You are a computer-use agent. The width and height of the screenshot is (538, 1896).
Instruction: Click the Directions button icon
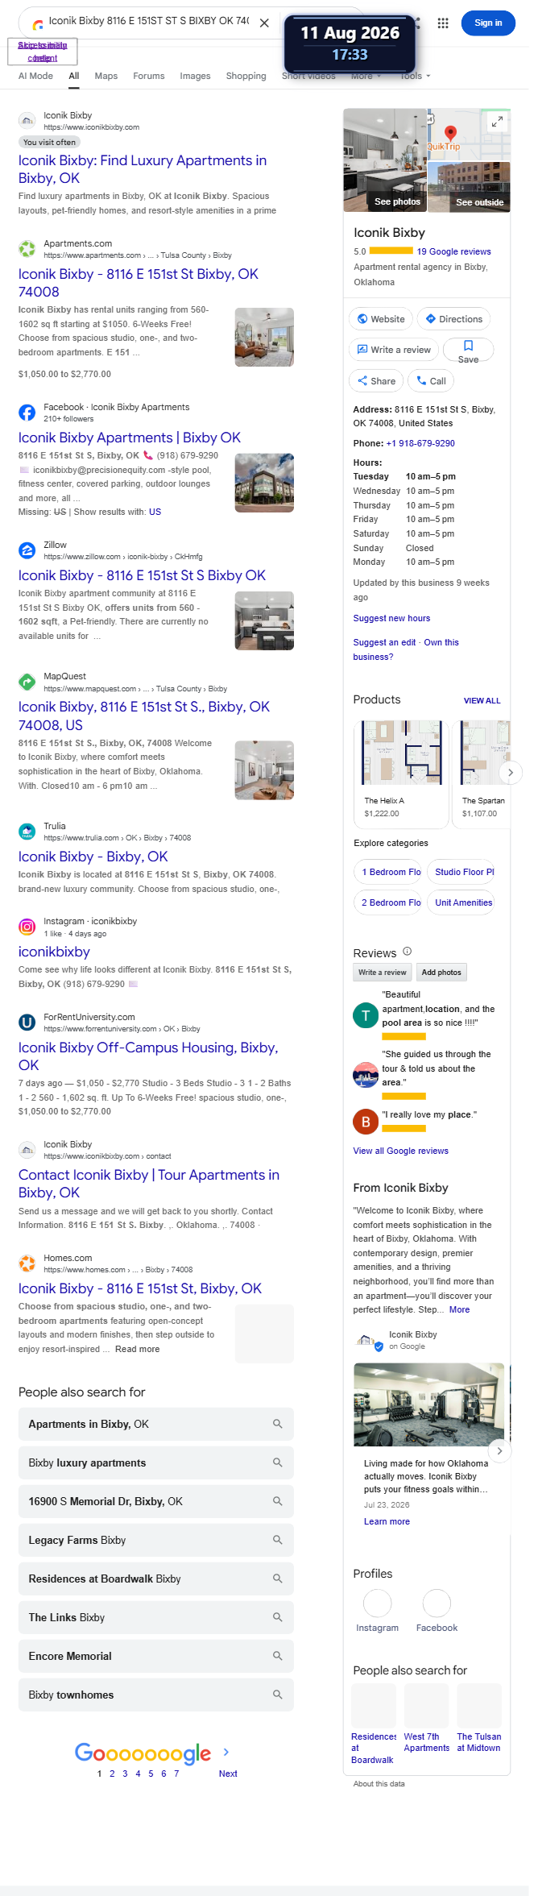point(431,319)
